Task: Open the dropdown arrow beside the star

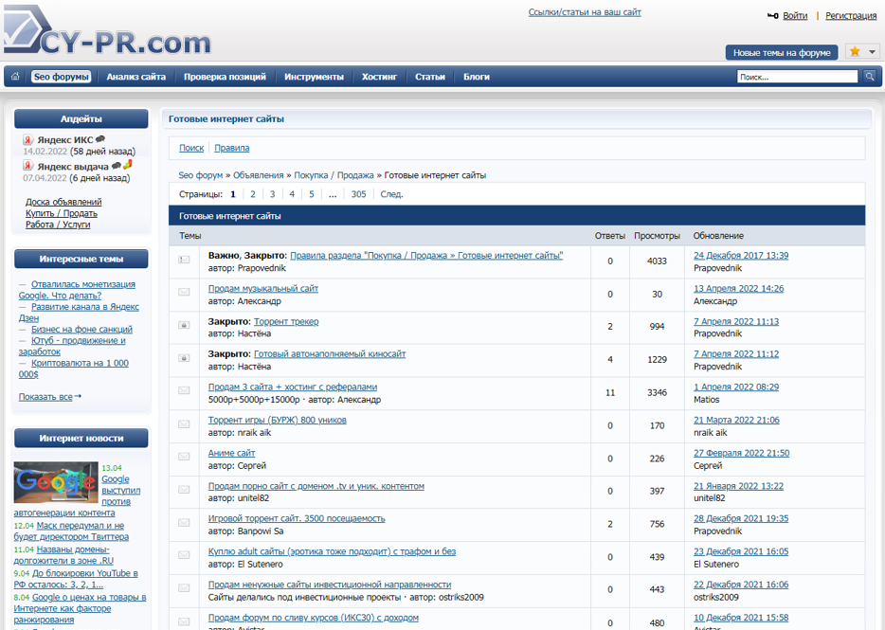Action: (x=872, y=52)
